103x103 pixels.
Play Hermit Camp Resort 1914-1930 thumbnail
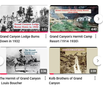point(74,19)
